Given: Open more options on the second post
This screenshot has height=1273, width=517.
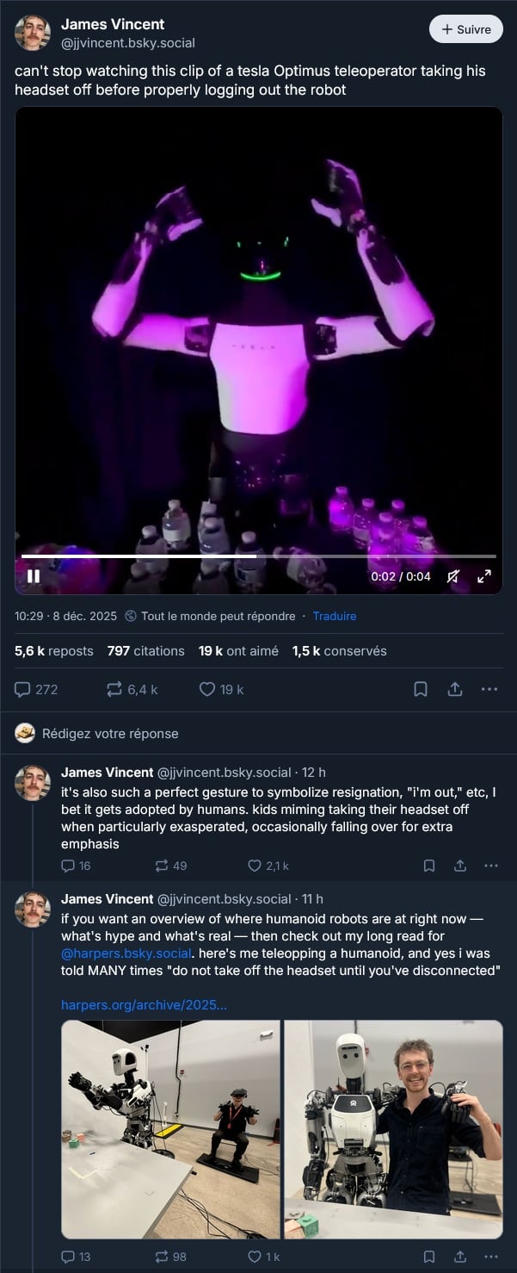Looking at the screenshot, I should click(x=491, y=866).
